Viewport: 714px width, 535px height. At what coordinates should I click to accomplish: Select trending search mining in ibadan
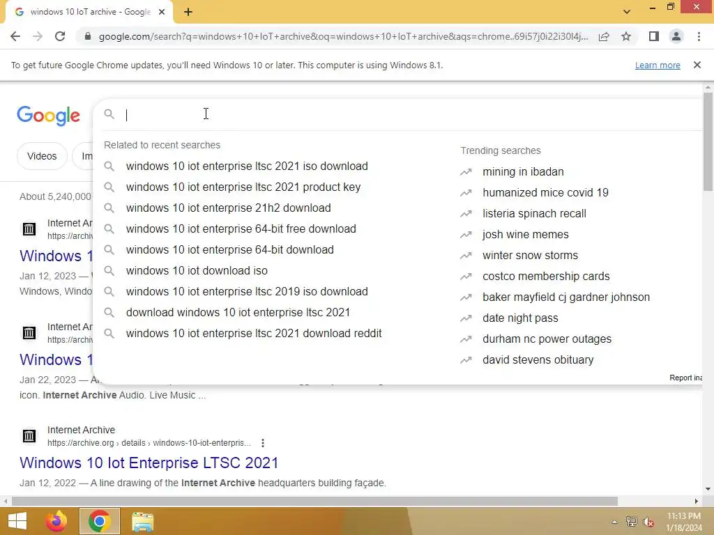point(523,171)
